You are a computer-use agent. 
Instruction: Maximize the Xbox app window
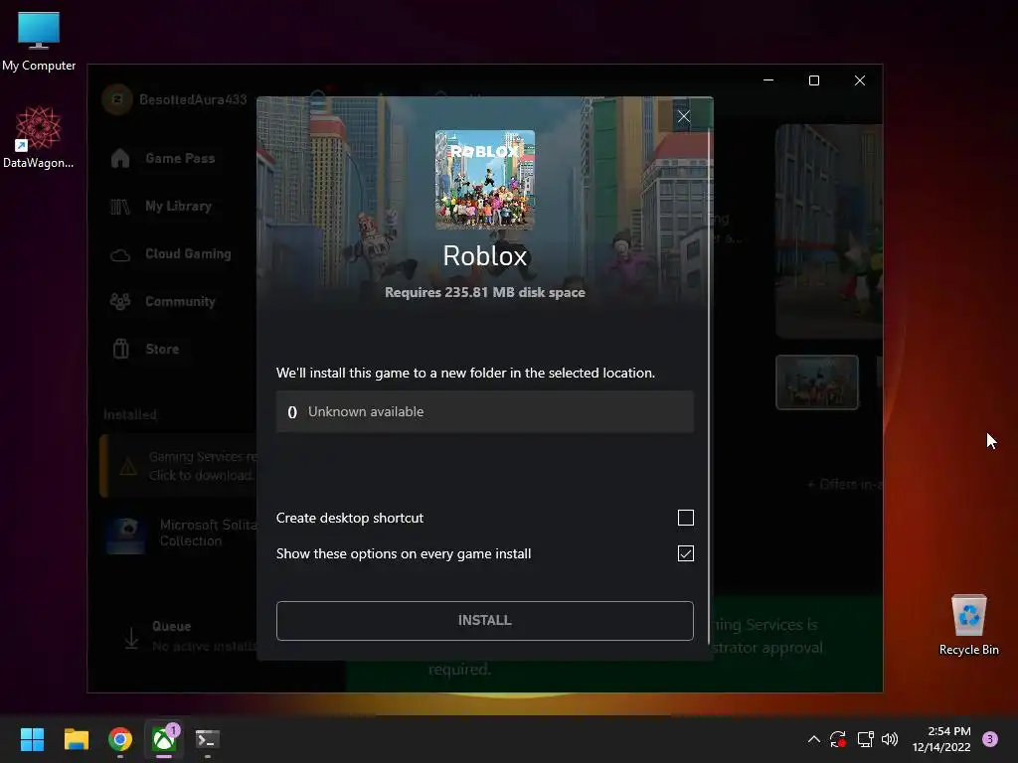pos(814,80)
